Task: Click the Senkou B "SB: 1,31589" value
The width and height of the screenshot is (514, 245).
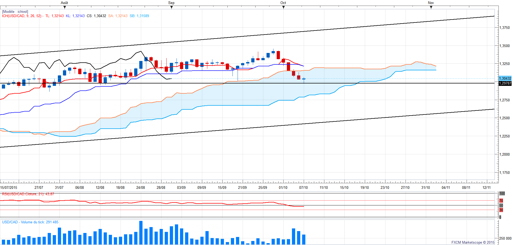Action: (139, 16)
